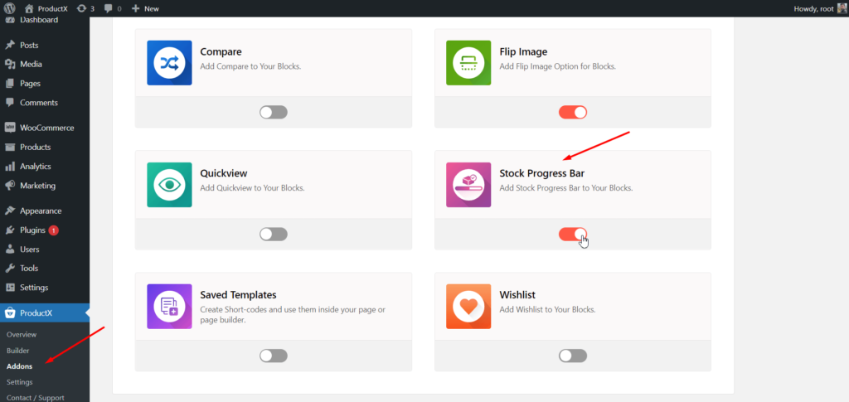Screen dimensions: 849x402
Task: Click the Analytics bar chart icon
Action: click(10, 167)
